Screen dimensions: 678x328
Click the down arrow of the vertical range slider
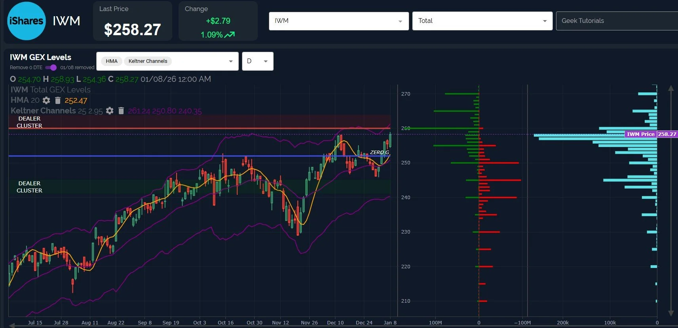[671, 313]
